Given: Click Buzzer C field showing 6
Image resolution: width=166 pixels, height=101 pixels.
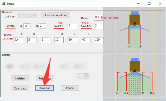Looking at the screenshot, I should 45,40.
